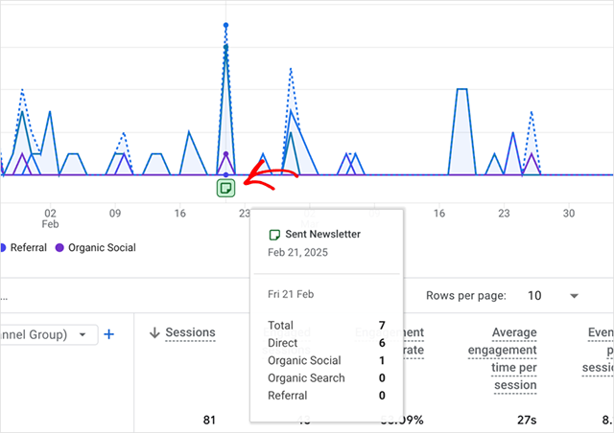This screenshot has height=433, width=614.
Task: Click the Sent Newsletter note icon in tooltip
Action: 274,235
